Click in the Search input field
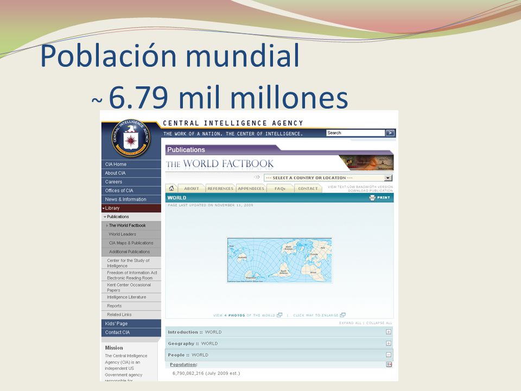 tap(355, 133)
